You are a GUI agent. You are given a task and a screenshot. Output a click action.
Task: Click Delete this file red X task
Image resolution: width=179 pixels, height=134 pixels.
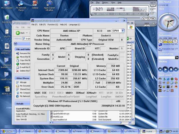(17, 71)
